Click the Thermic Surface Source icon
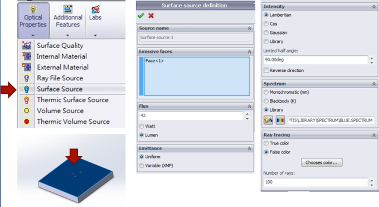 27,100
